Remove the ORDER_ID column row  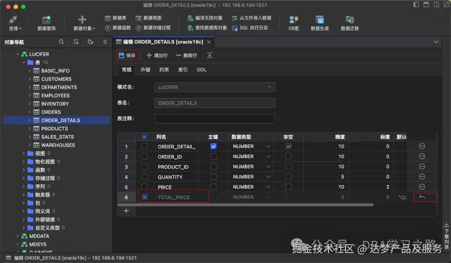[x=422, y=157]
